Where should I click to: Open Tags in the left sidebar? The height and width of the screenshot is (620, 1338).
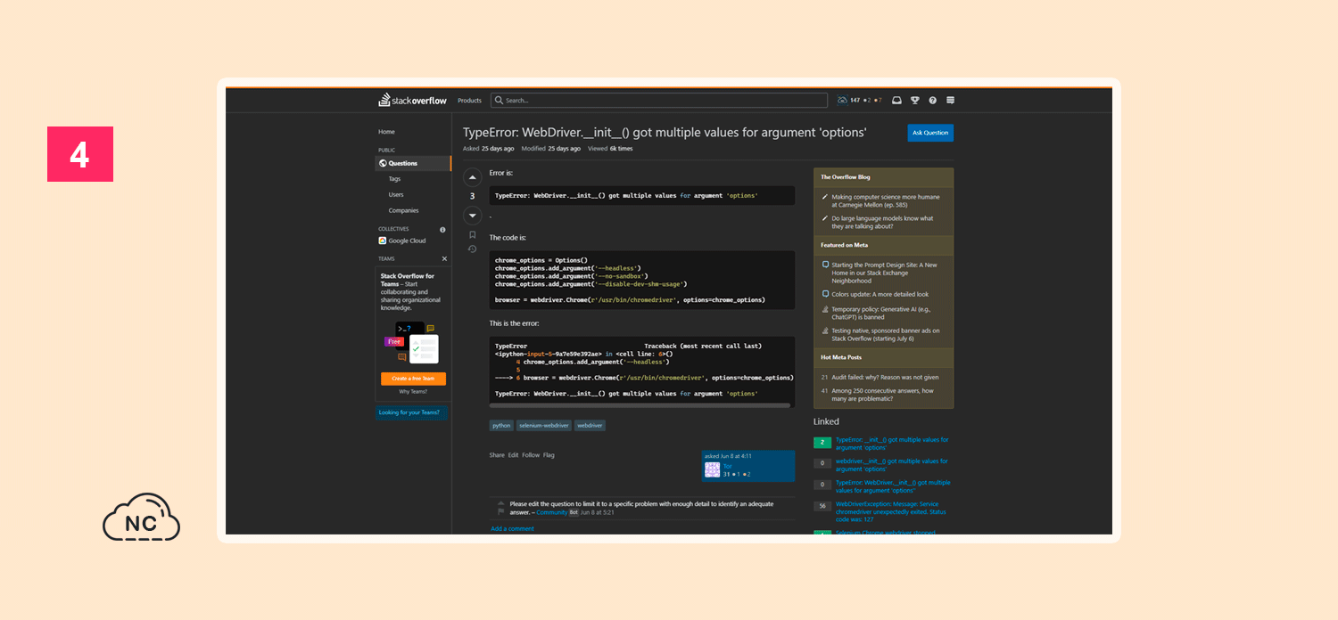[394, 179]
